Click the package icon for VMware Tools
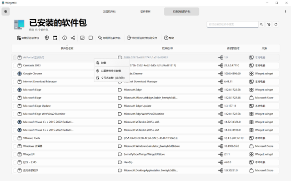Screen dimensions: 291x181 pyautogui.click(x=20, y=138)
